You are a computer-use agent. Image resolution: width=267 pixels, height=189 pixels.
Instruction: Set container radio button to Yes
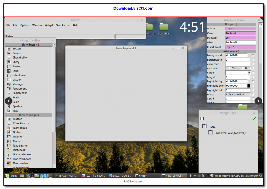coord(230,68)
